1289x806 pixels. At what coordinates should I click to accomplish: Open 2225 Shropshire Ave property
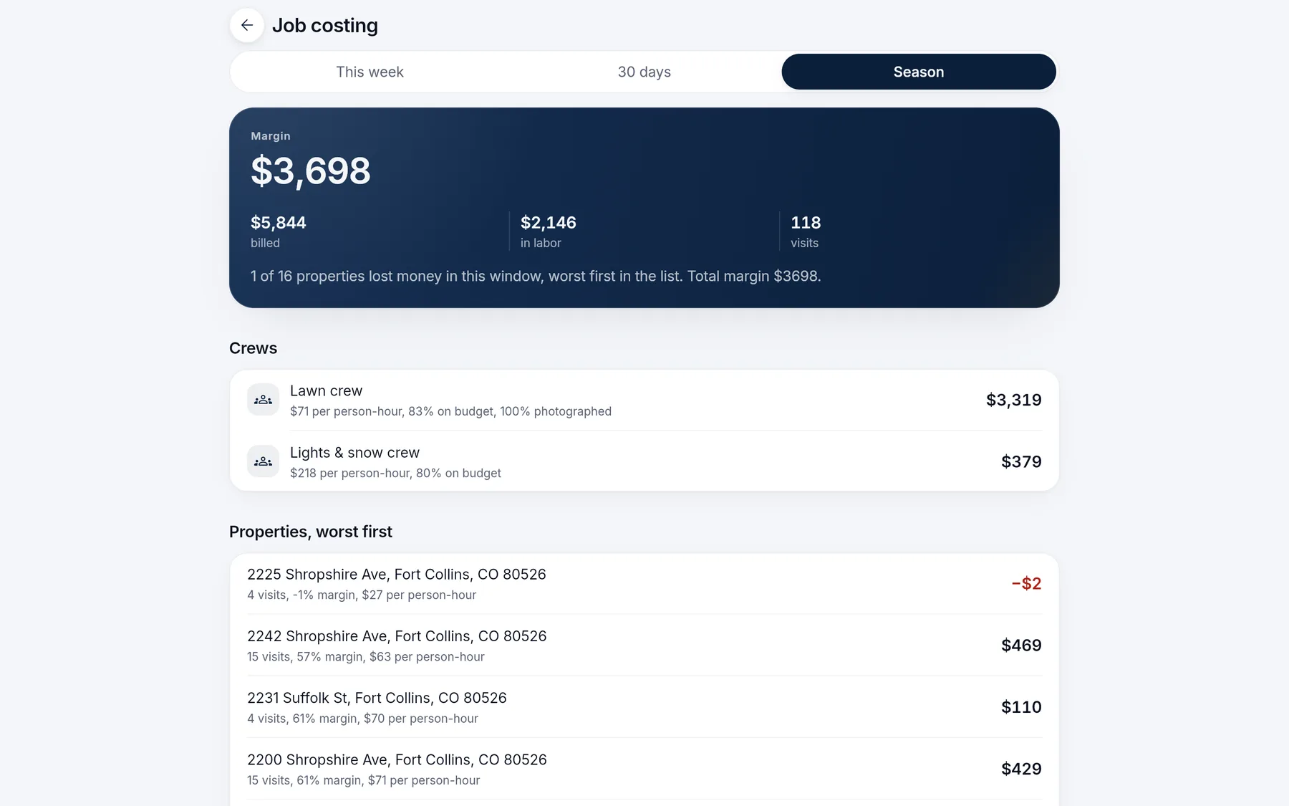pos(644,584)
